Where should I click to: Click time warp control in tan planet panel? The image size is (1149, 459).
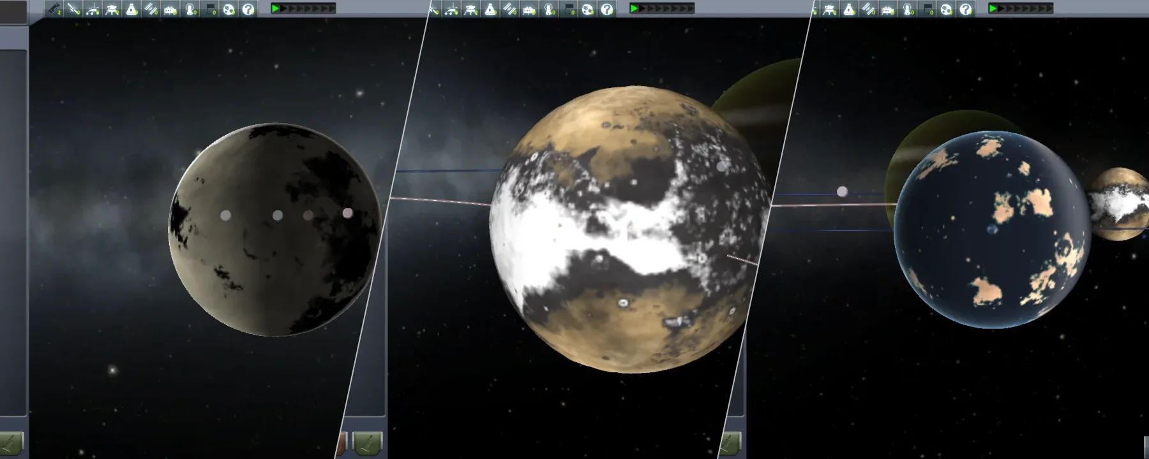coord(662,8)
